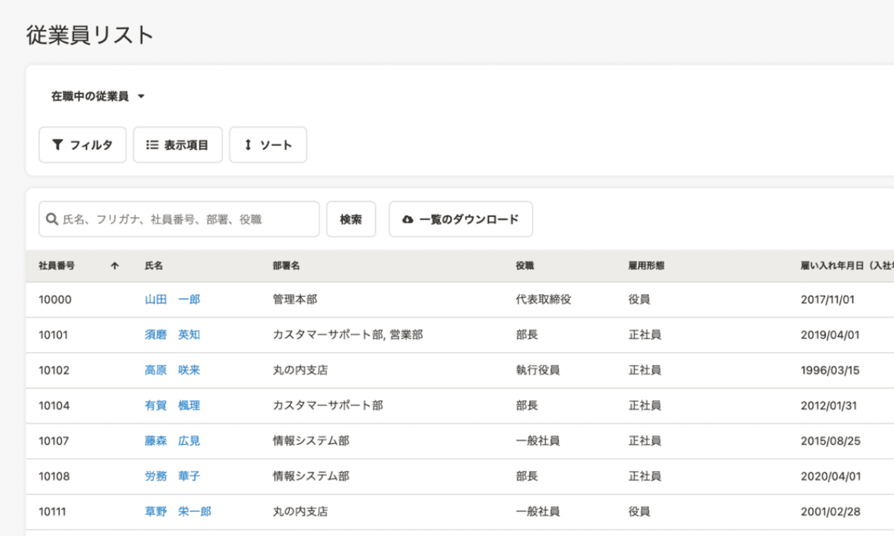Click the 社員番号 column header
The image size is (894, 536).
[57, 265]
